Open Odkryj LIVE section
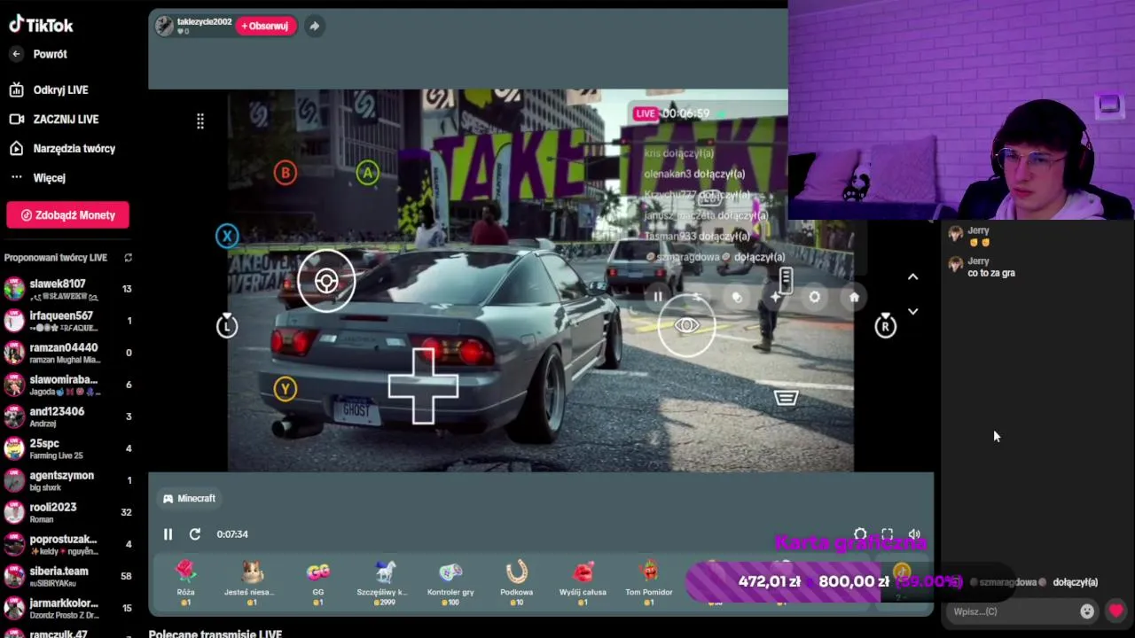The image size is (1135, 638). tap(49, 89)
